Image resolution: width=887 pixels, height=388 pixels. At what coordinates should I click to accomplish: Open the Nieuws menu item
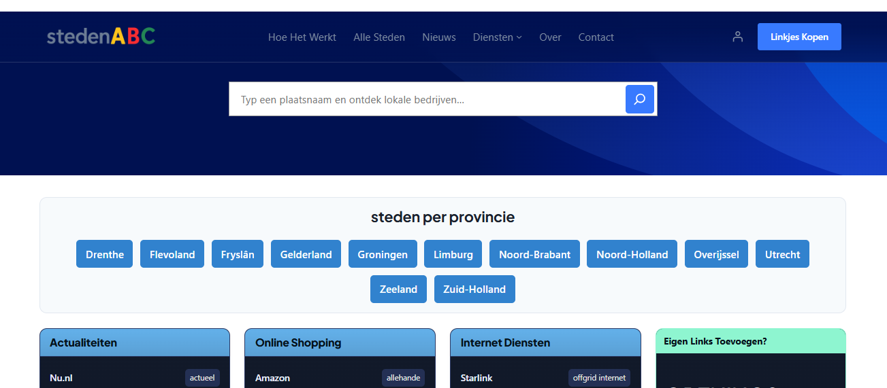coord(439,37)
